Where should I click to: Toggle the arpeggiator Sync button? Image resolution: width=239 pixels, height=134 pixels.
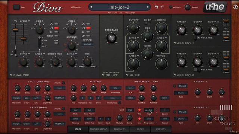click(x=139, y=119)
